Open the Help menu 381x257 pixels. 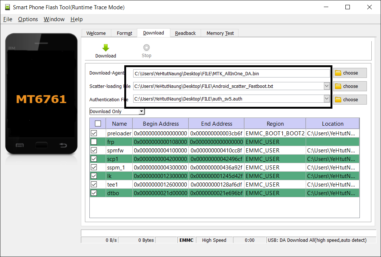[76, 19]
